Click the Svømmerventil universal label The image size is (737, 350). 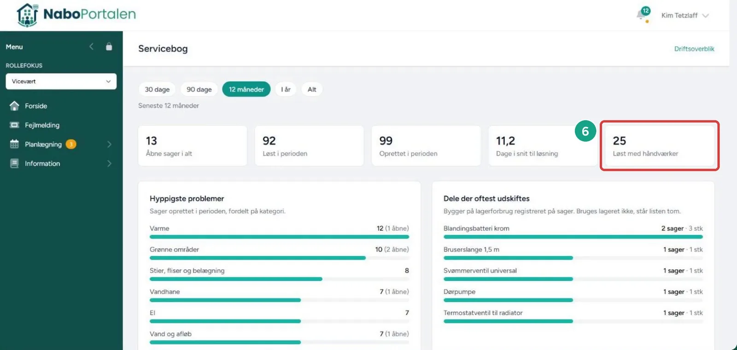tap(480, 271)
